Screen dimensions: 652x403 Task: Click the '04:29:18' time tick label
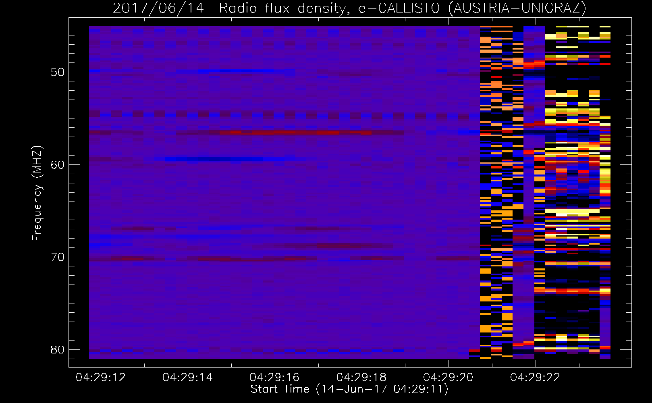pos(361,378)
